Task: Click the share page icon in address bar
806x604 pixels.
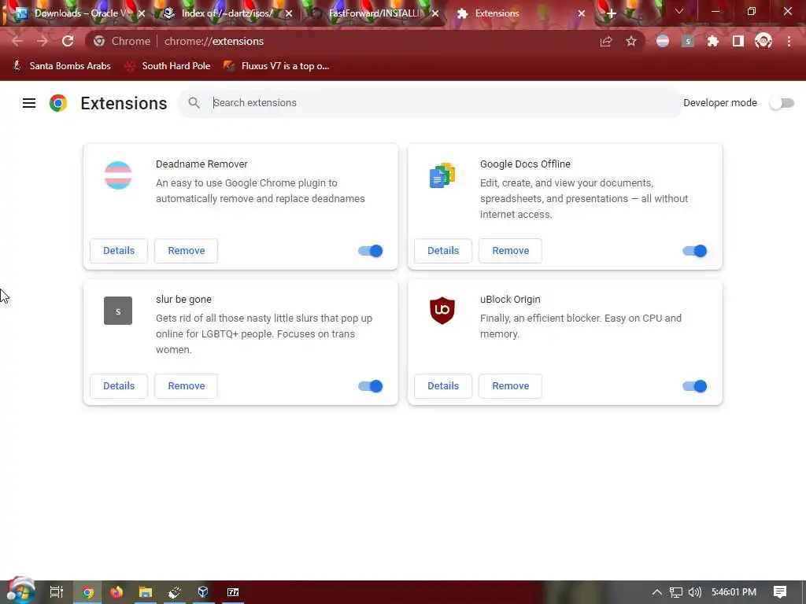Action: [606, 41]
